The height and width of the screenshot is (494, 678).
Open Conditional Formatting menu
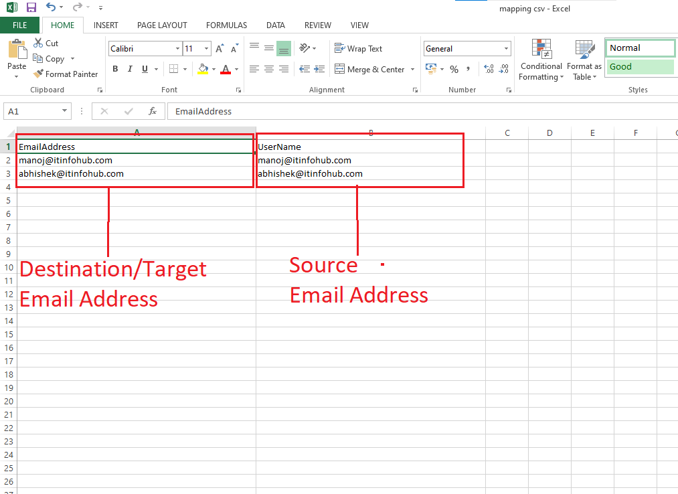coord(541,60)
